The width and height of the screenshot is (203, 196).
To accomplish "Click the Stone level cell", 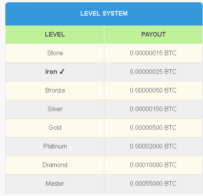I will point(55,53).
